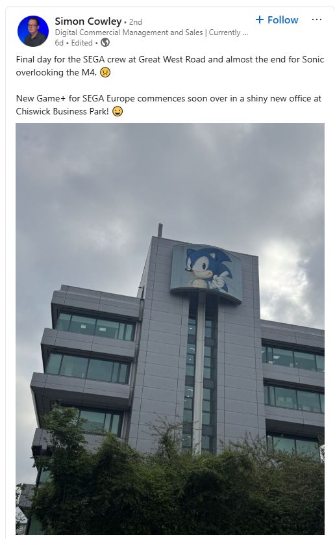Click the Chiswick Business Park text

click(x=62, y=111)
